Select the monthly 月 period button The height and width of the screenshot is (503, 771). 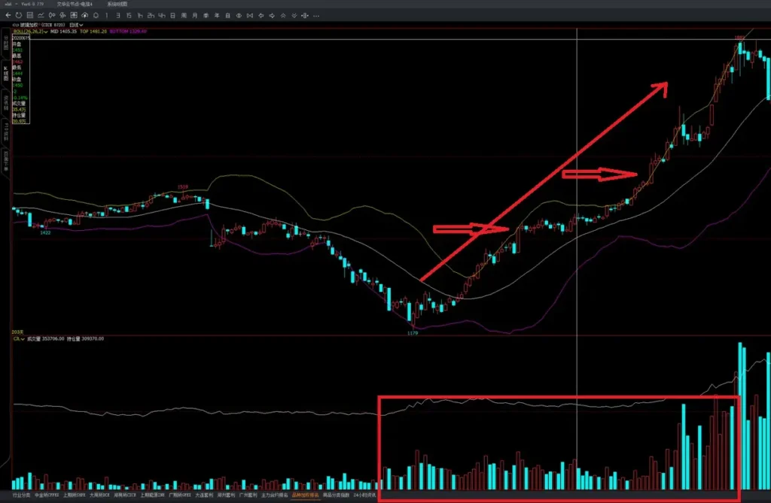[x=195, y=16]
